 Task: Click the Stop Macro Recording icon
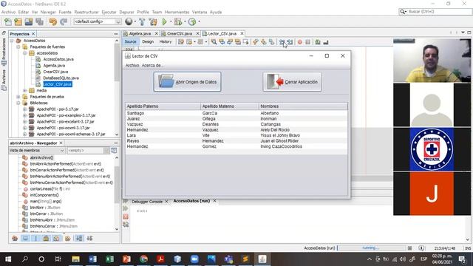click(307, 42)
